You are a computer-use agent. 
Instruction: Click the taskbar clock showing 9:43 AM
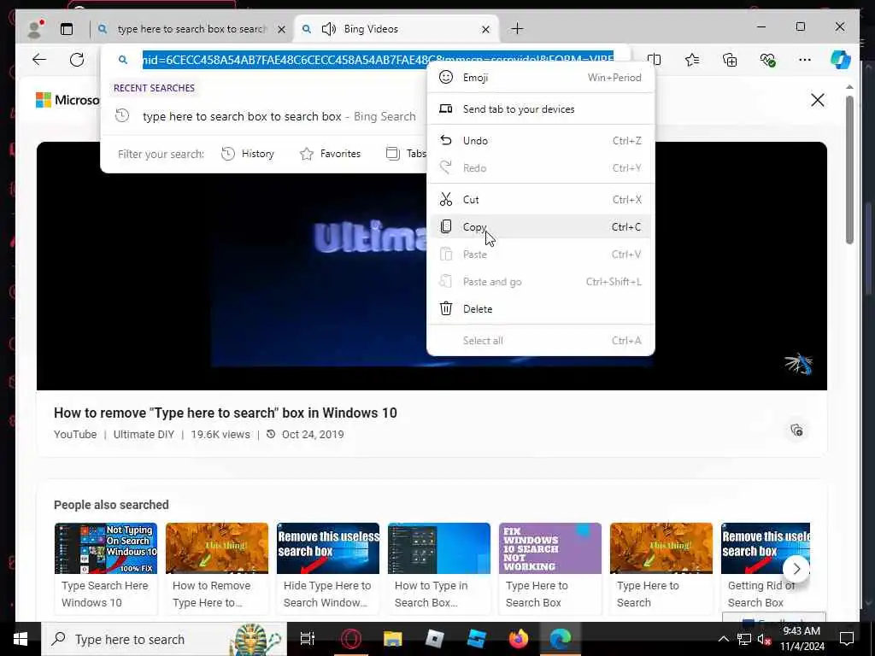pos(802,639)
